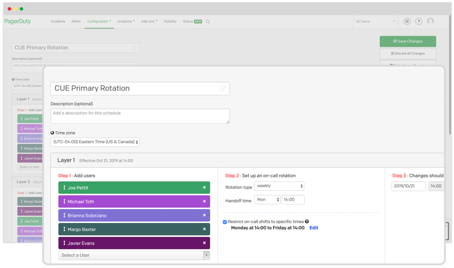Click the Save Changes button
Viewport: 454px width, 268px height.
(x=407, y=41)
